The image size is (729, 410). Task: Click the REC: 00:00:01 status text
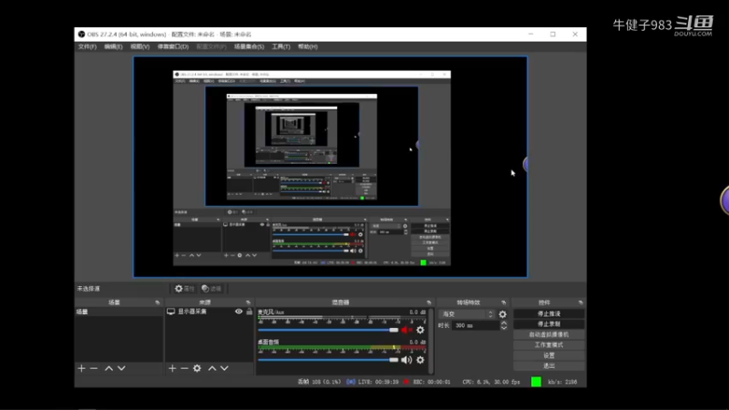431,382
